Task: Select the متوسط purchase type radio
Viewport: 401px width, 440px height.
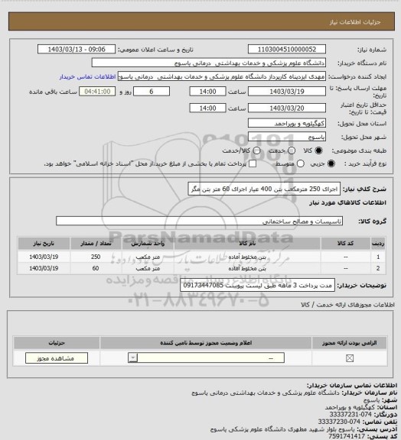Action: (x=301, y=163)
